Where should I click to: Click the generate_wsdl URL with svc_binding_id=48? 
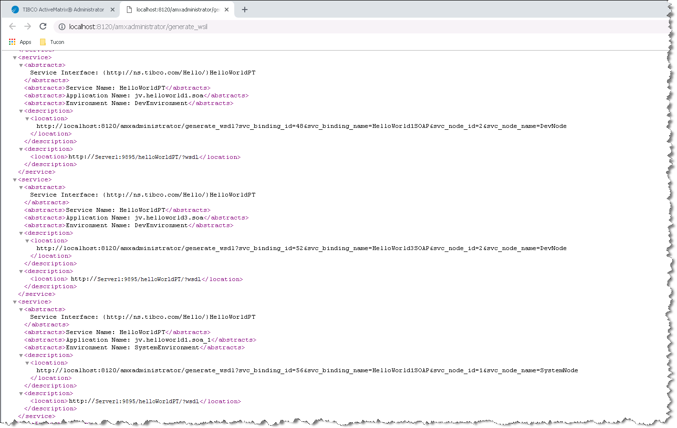302,126
